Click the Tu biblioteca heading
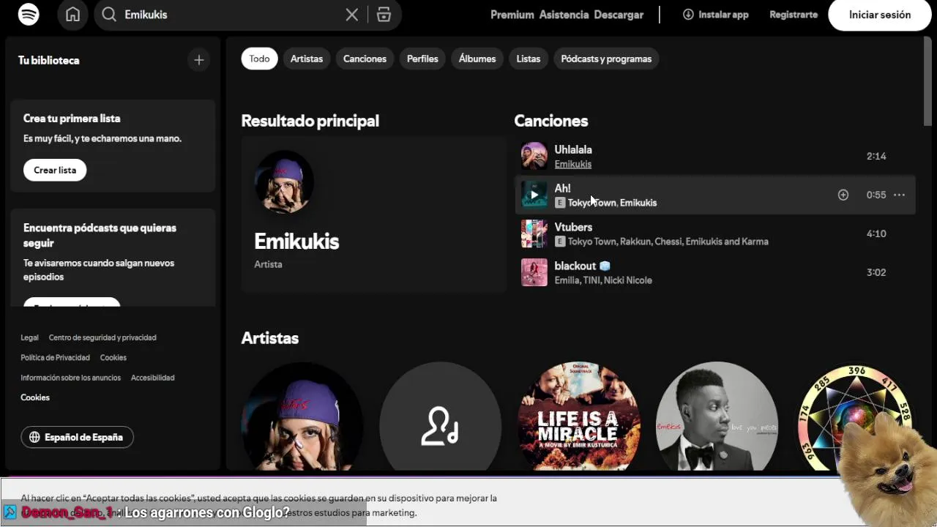This screenshot has width=937, height=527. [x=48, y=60]
